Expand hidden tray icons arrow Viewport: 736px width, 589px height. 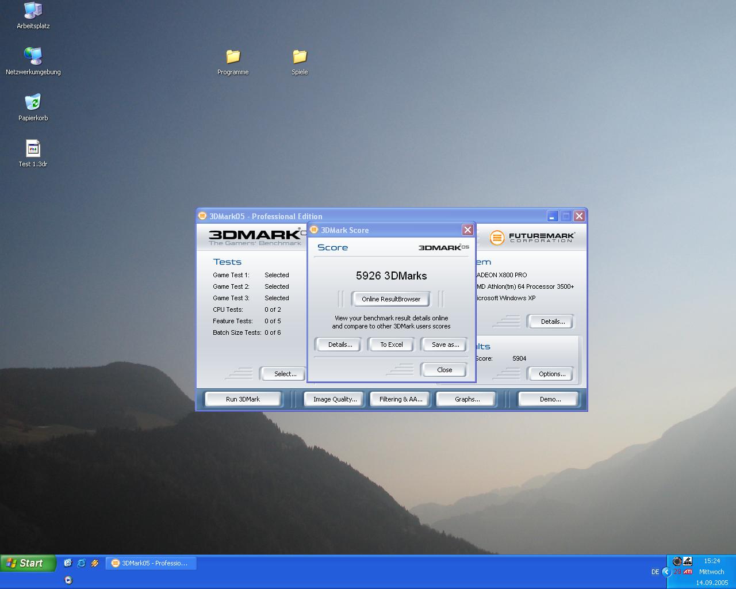tap(666, 572)
